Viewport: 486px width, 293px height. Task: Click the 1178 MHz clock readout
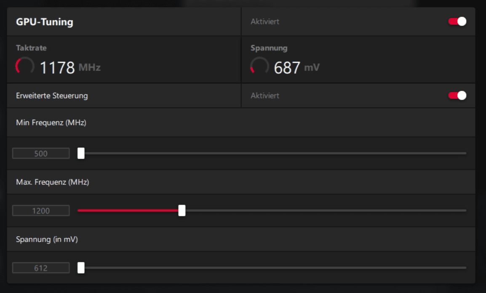click(x=70, y=67)
